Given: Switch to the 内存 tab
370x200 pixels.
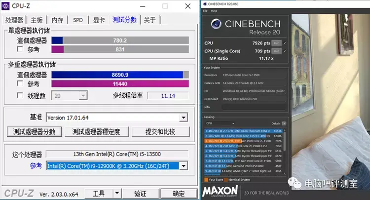Looking at the screenshot, I should pos(57,20).
